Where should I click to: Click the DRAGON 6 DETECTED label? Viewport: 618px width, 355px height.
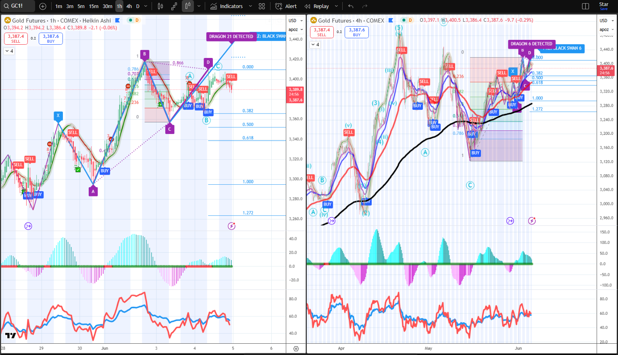(x=532, y=44)
